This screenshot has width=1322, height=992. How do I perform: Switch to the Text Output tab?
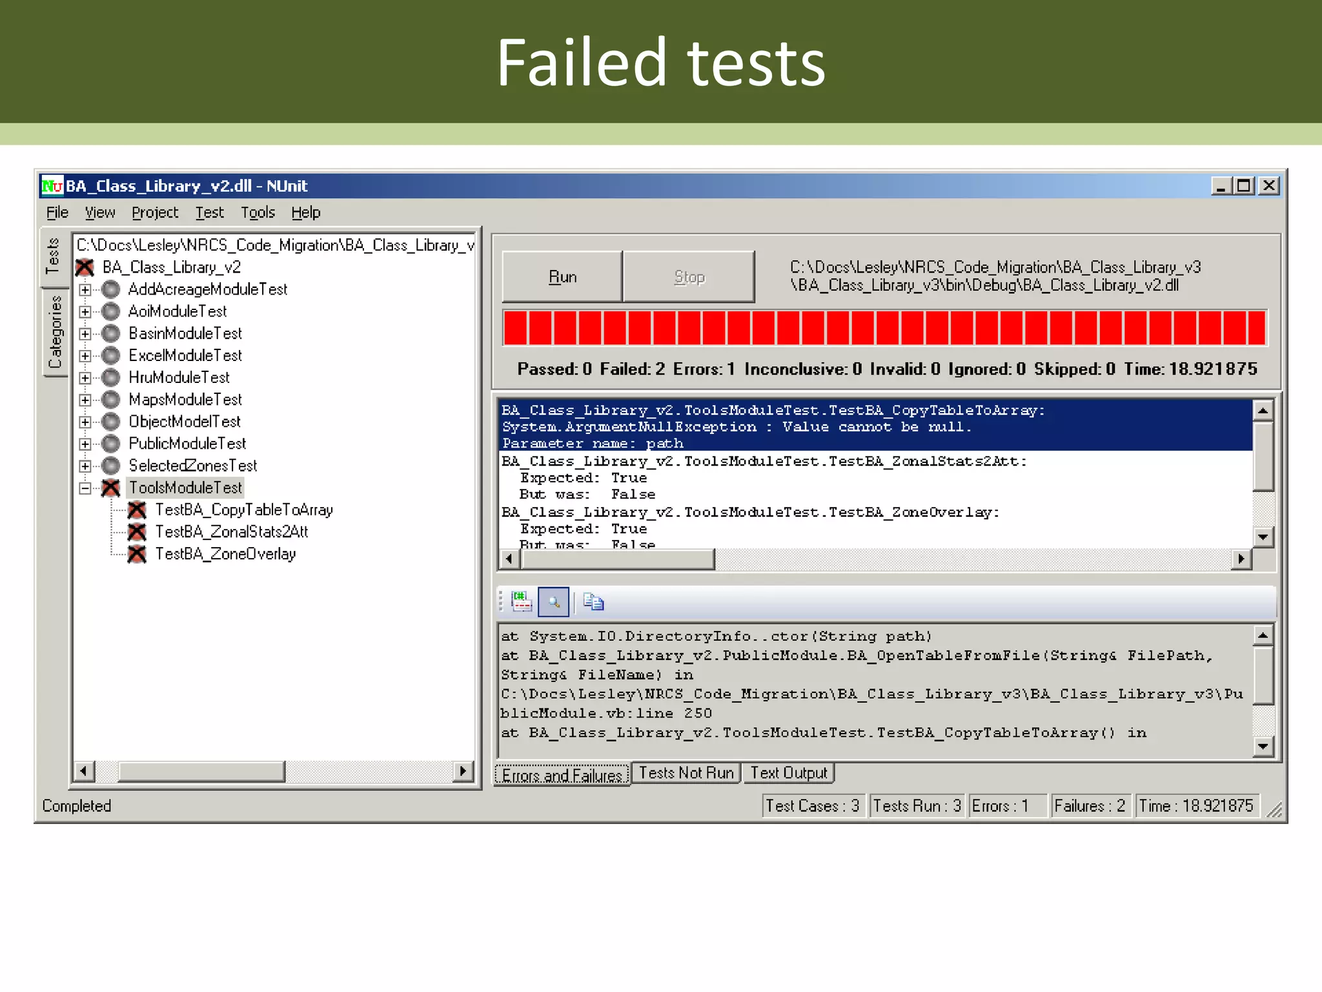pos(788,773)
